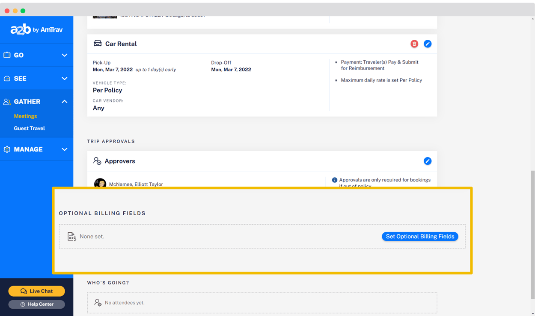Click the billing document icon beside None set
This screenshot has height=316, width=535.
[x=71, y=236]
